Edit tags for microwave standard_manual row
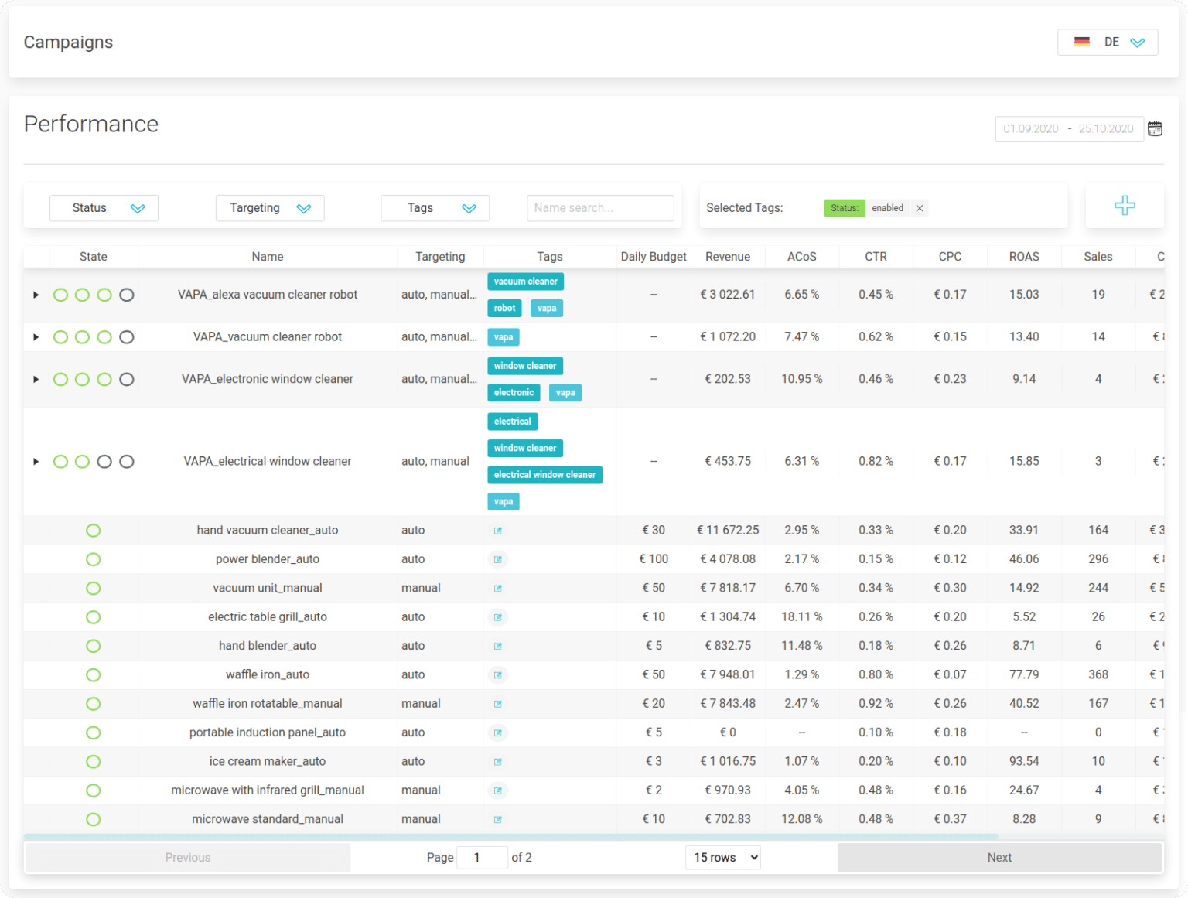This screenshot has height=898, width=1188. pyautogui.click(x=498, y=820)
